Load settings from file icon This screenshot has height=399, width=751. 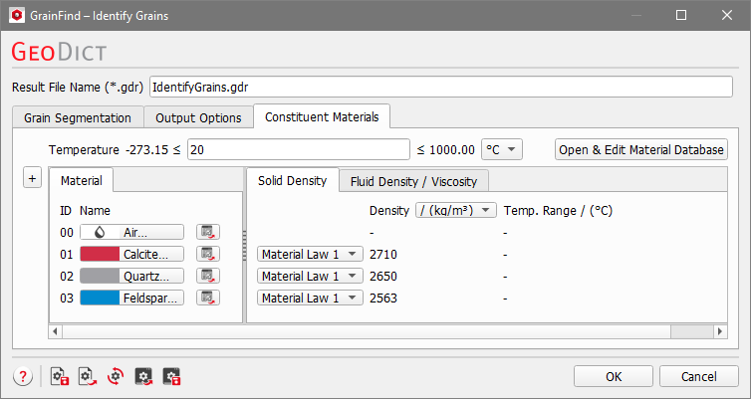[x=88, y=376]
